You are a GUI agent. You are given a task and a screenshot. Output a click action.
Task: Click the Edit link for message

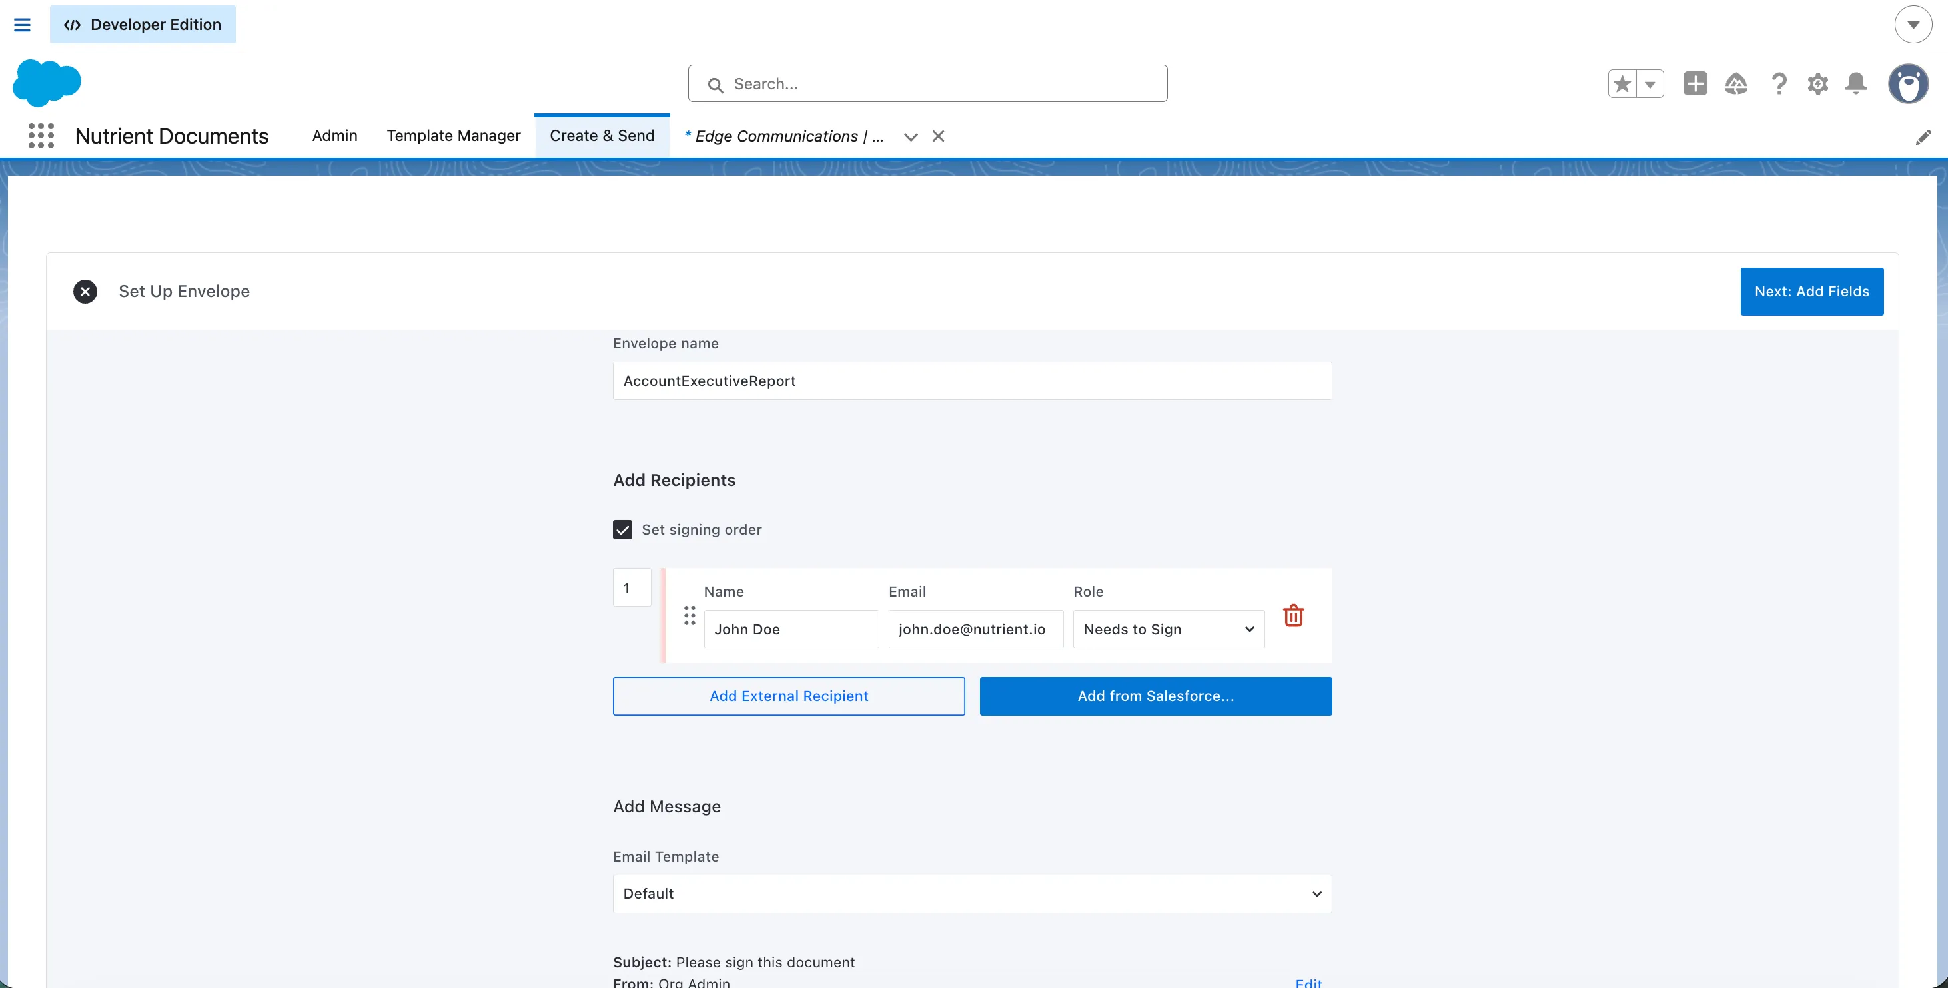[x=1308, y=983]
